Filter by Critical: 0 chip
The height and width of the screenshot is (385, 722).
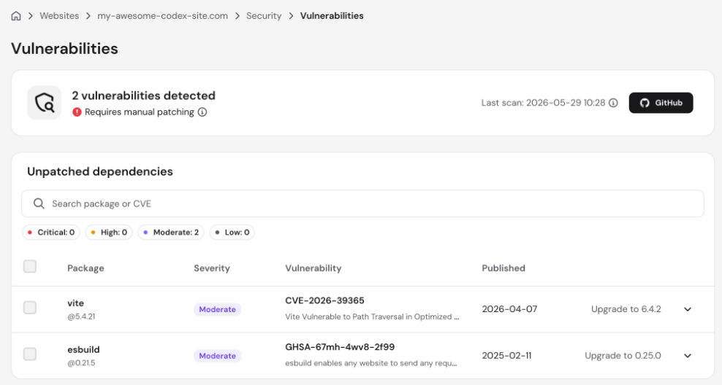51,233
